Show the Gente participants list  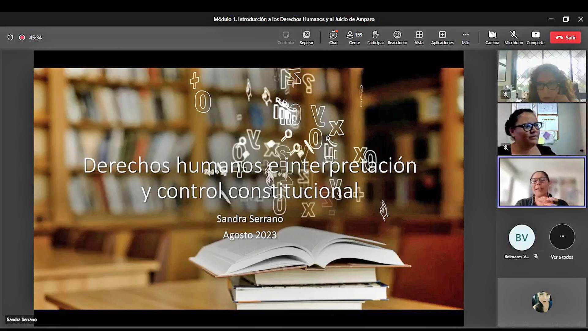pos(354,38)
